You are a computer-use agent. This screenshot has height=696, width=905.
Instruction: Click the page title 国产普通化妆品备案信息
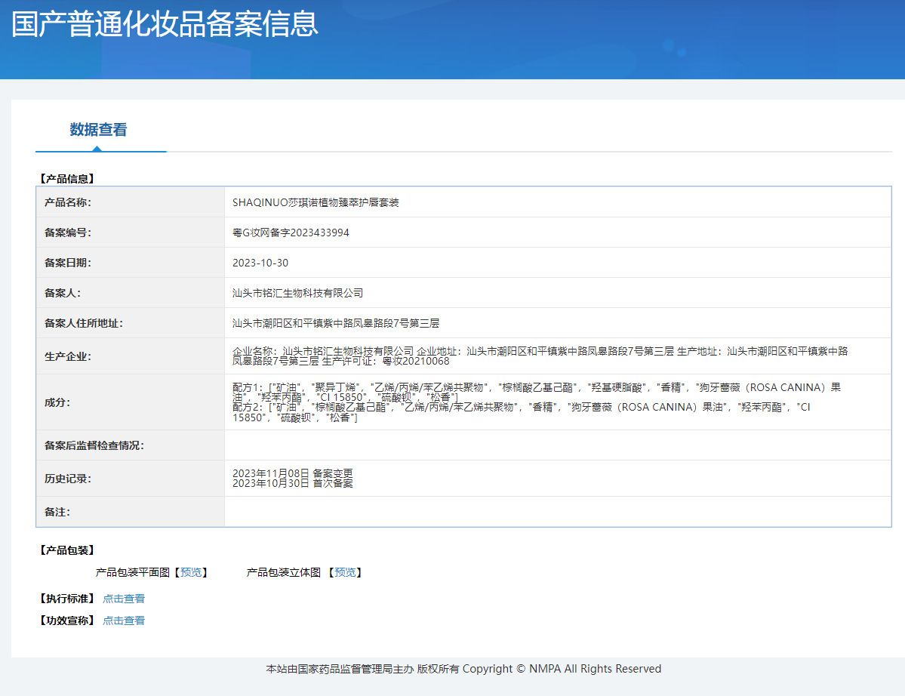[x=165, y=24]
